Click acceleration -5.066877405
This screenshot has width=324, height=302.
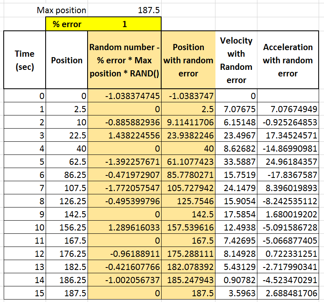[288, 240]
